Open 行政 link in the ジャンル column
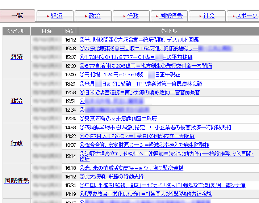 (17, 143)
